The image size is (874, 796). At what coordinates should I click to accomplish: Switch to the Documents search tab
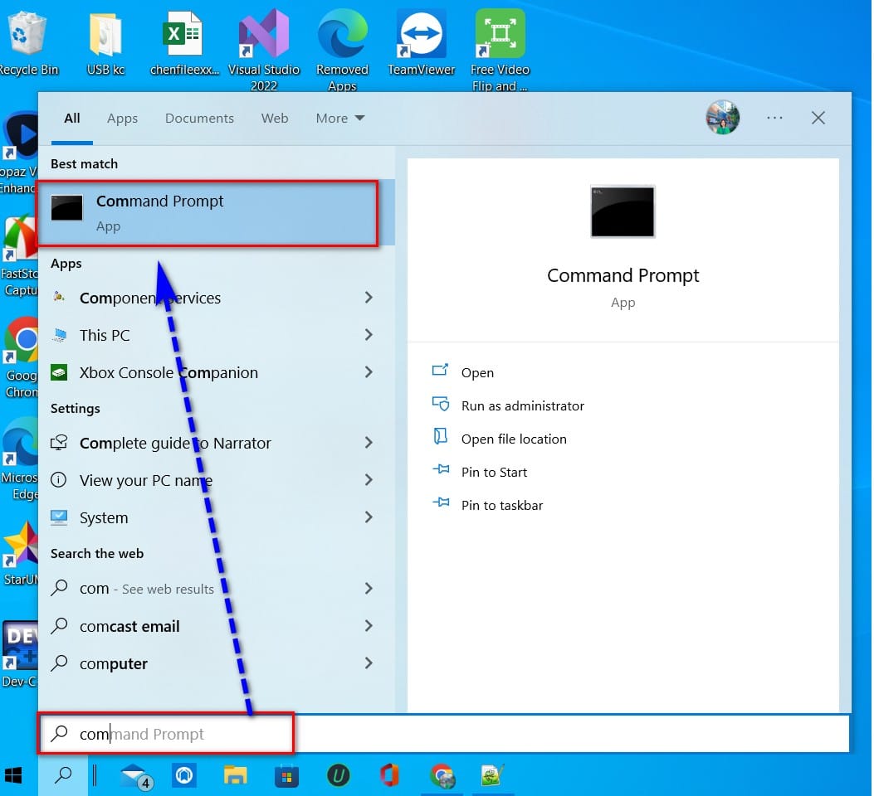[x=199, y=118]
